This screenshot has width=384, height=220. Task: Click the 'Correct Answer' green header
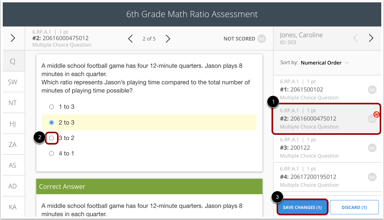point(149,186)
